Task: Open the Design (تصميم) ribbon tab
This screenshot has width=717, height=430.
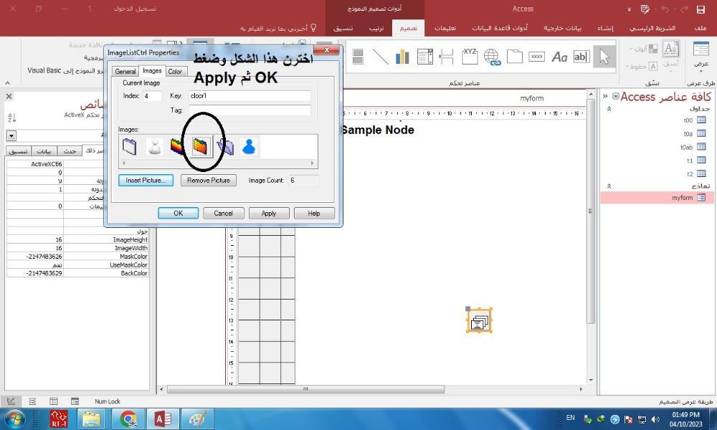Action: [409, 28]
